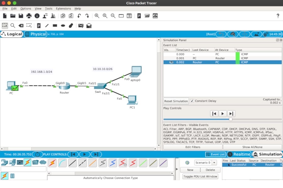Screen dimensions: 283x188
Task: Open the Activity Wizard icon
Action: point(45,16)
